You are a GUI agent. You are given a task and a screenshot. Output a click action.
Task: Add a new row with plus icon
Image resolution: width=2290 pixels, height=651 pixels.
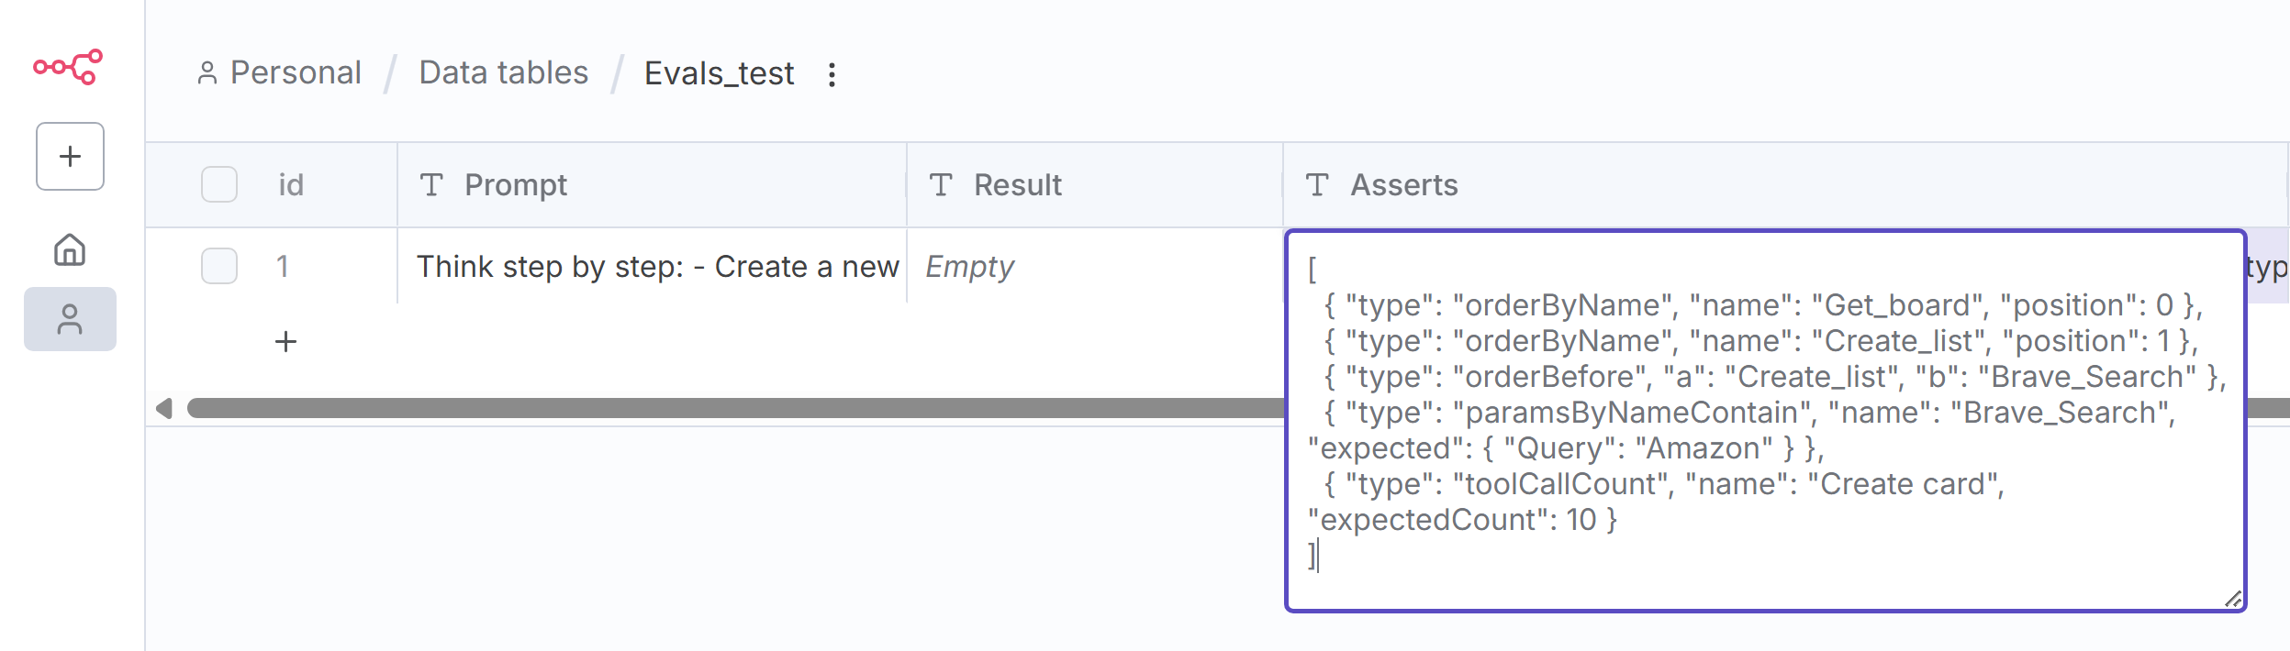click(x=285, y=342)
